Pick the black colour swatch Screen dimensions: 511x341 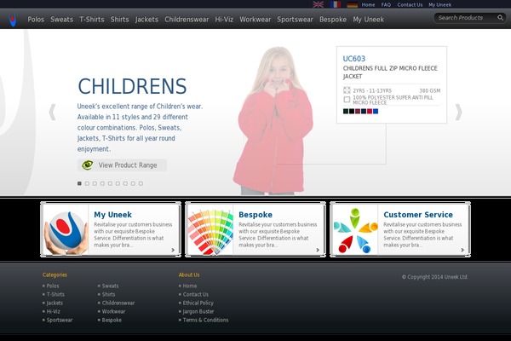pyautogui.click(x=352, y=112)
